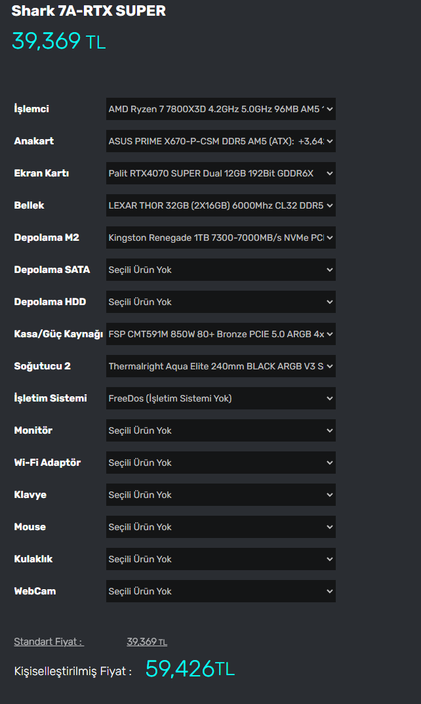This screenshot has width=421, height=704.
Task: Open the İşletim Sistemi dropdown
Action: (220, 398)
